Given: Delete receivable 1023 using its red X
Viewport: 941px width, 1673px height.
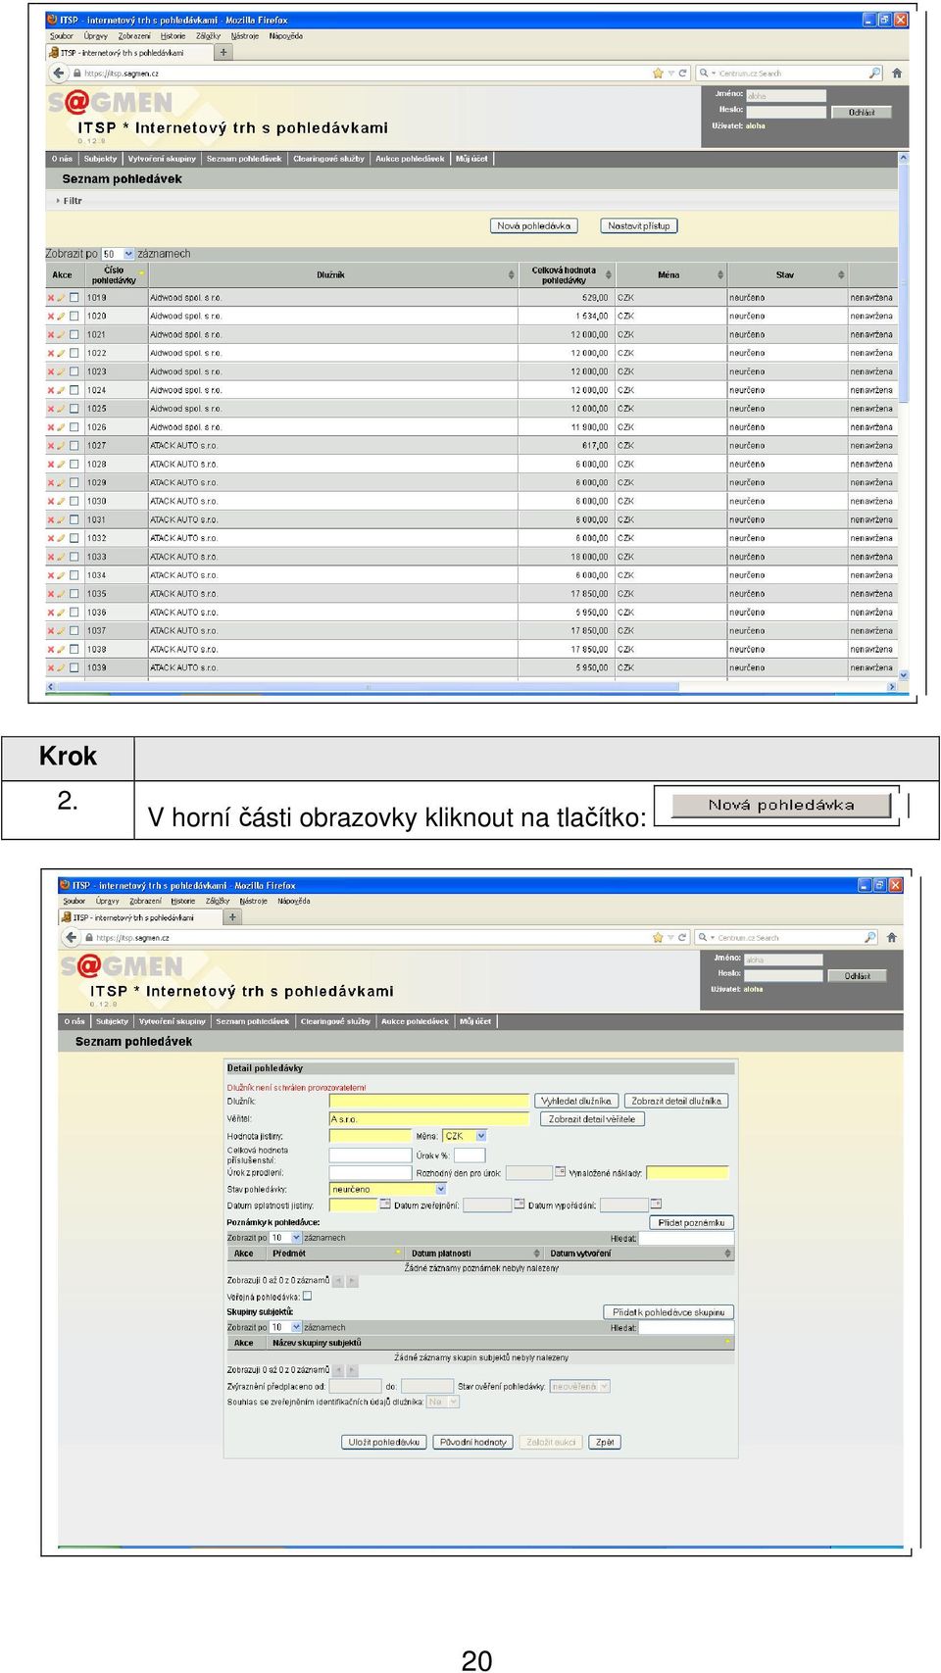Looking at the screenshot, I should (x=51, y=372).
